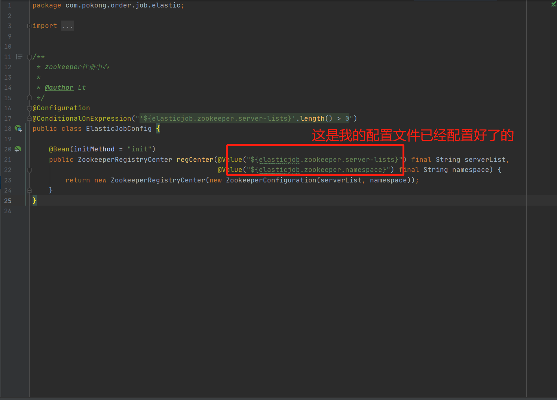
Task: Click line number 21 to select that line
Action: [8, 159]
